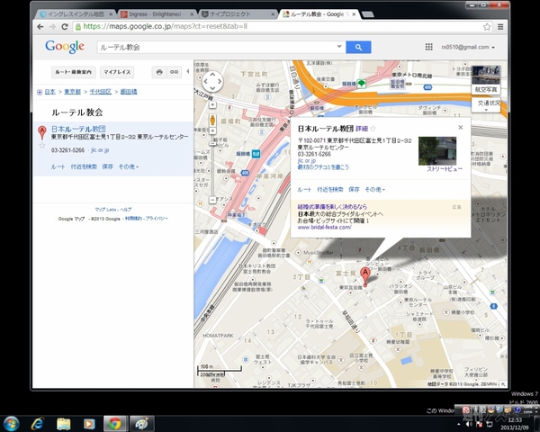
Task: Open jlc.or.jp link in left panel
Action: (100, 150)
